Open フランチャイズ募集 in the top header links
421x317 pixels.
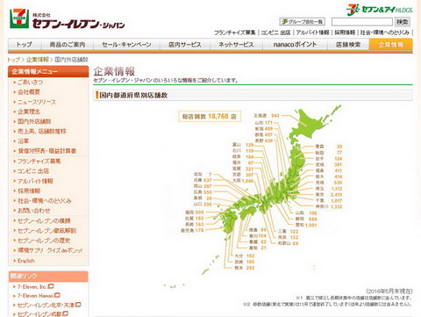click(235, 32)
